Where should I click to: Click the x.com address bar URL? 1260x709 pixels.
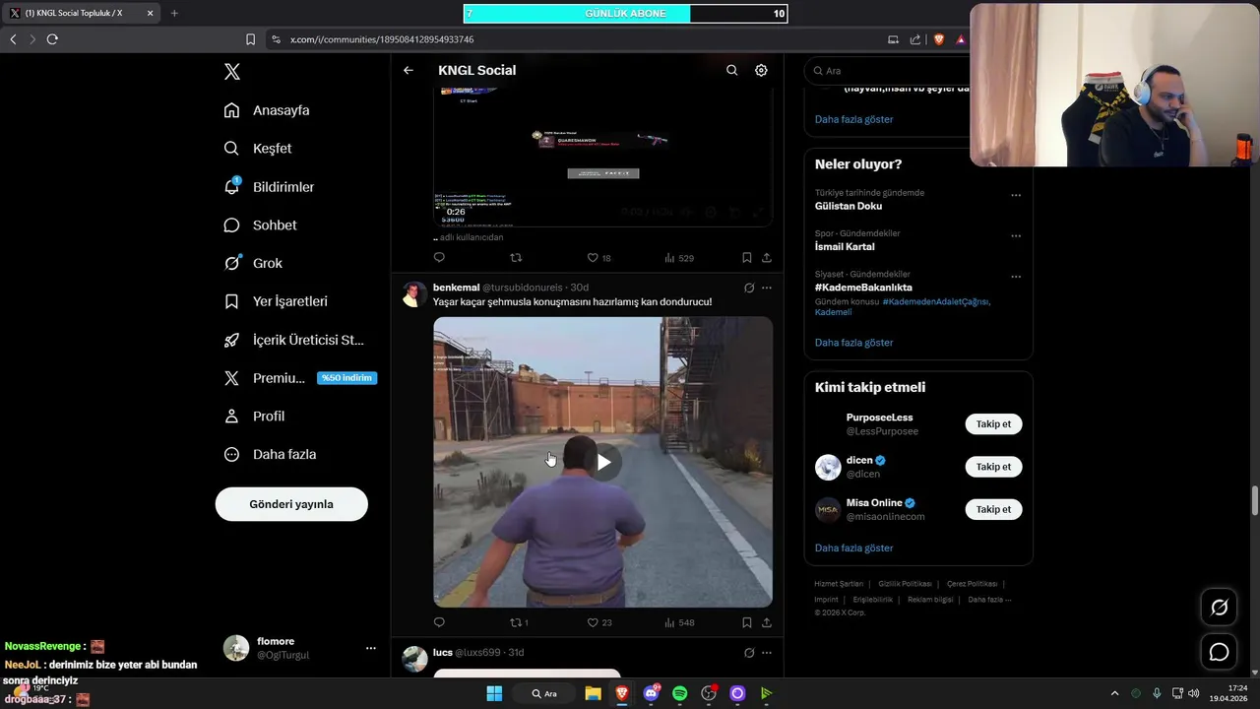tap(382, 39)
